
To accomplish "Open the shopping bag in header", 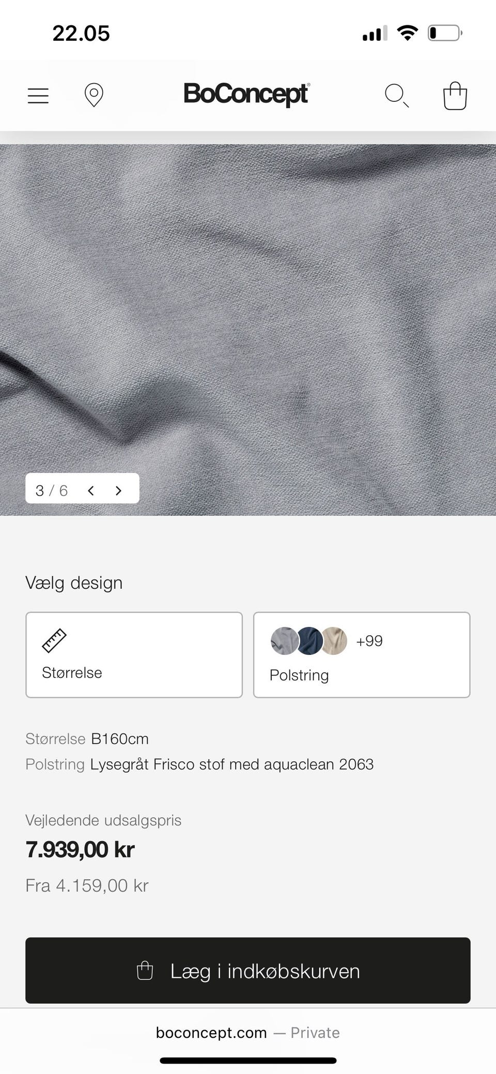I will point(455,96).
